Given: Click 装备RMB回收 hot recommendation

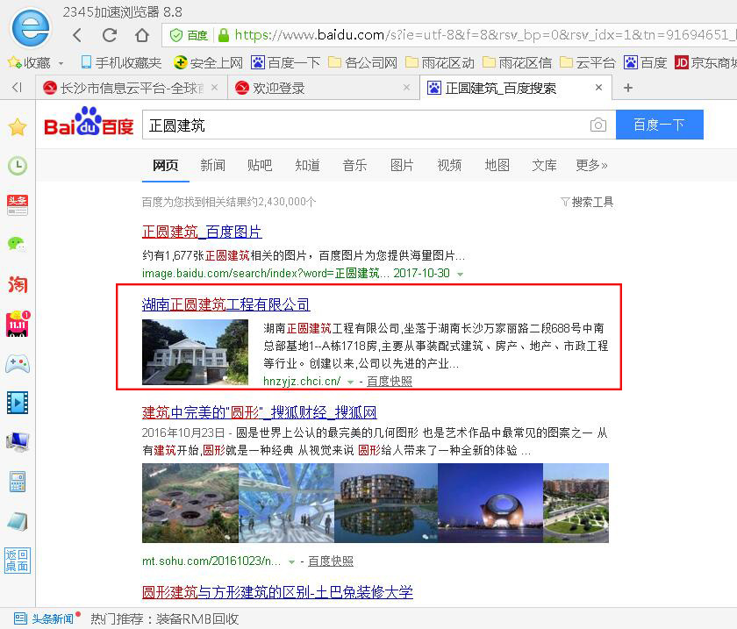Looking at the screenshot, I should [197, 618].
